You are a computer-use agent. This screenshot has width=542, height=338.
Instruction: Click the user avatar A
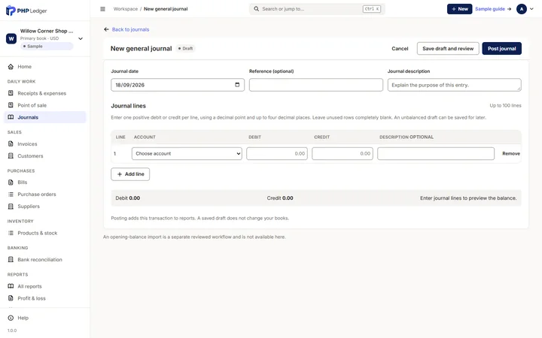[522, 9]
